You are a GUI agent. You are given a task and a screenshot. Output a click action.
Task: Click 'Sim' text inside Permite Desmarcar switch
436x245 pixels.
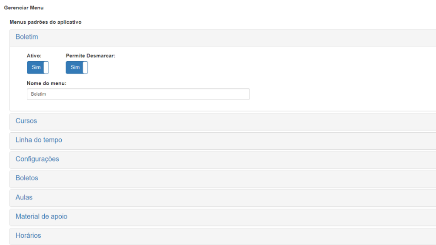(75, 68)
